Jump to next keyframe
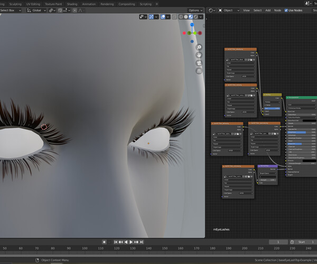This screenshot has height=264, width=317. 136,242
